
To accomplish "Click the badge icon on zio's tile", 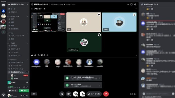I will coord(99,15).
